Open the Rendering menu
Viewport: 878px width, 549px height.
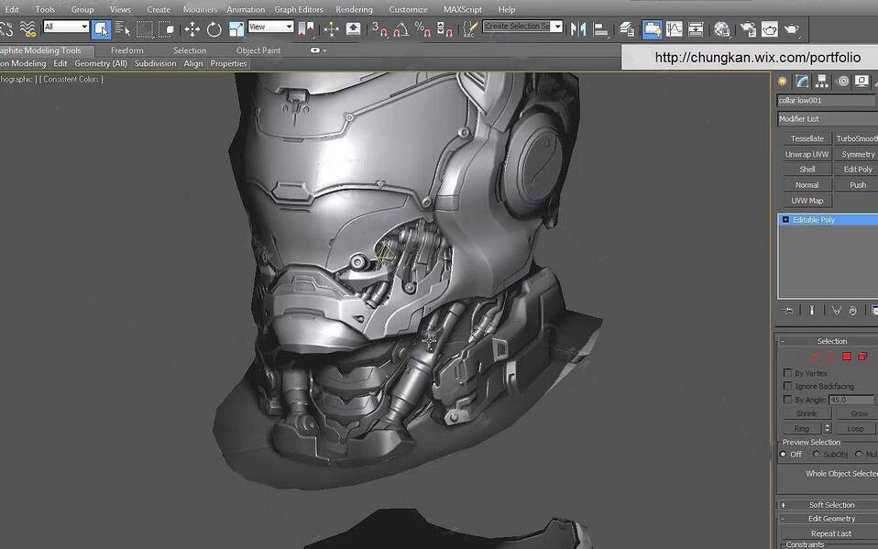[354, 9]
